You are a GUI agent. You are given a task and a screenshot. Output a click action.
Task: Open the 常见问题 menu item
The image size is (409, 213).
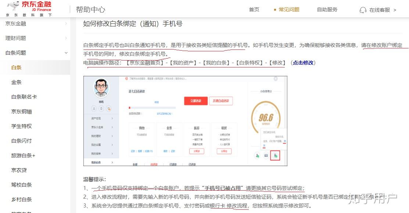point(289,10)
